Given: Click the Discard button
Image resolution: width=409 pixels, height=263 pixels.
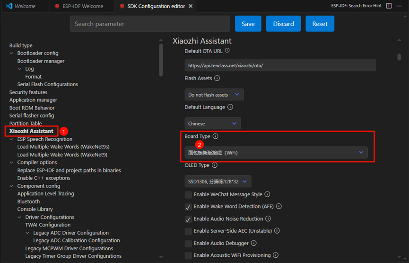Looking at the screenshot, I should click(x=283, y=24).
